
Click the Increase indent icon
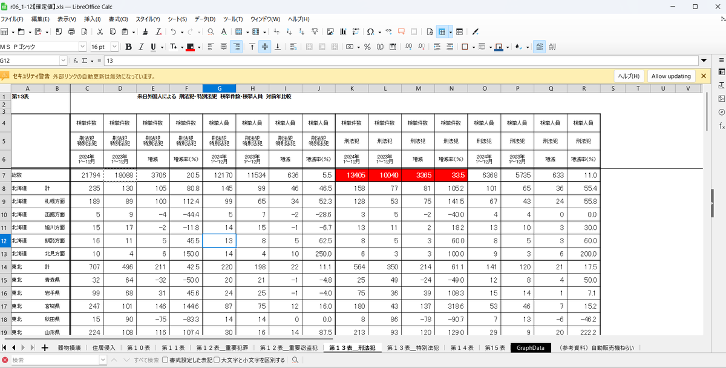tap(436, 47)
